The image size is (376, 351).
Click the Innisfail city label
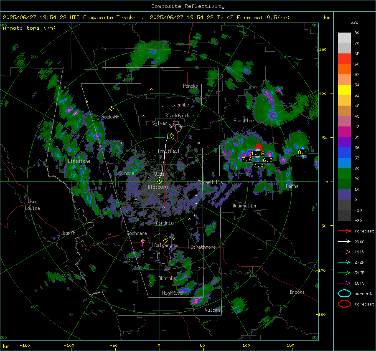(x=168, y=151)
